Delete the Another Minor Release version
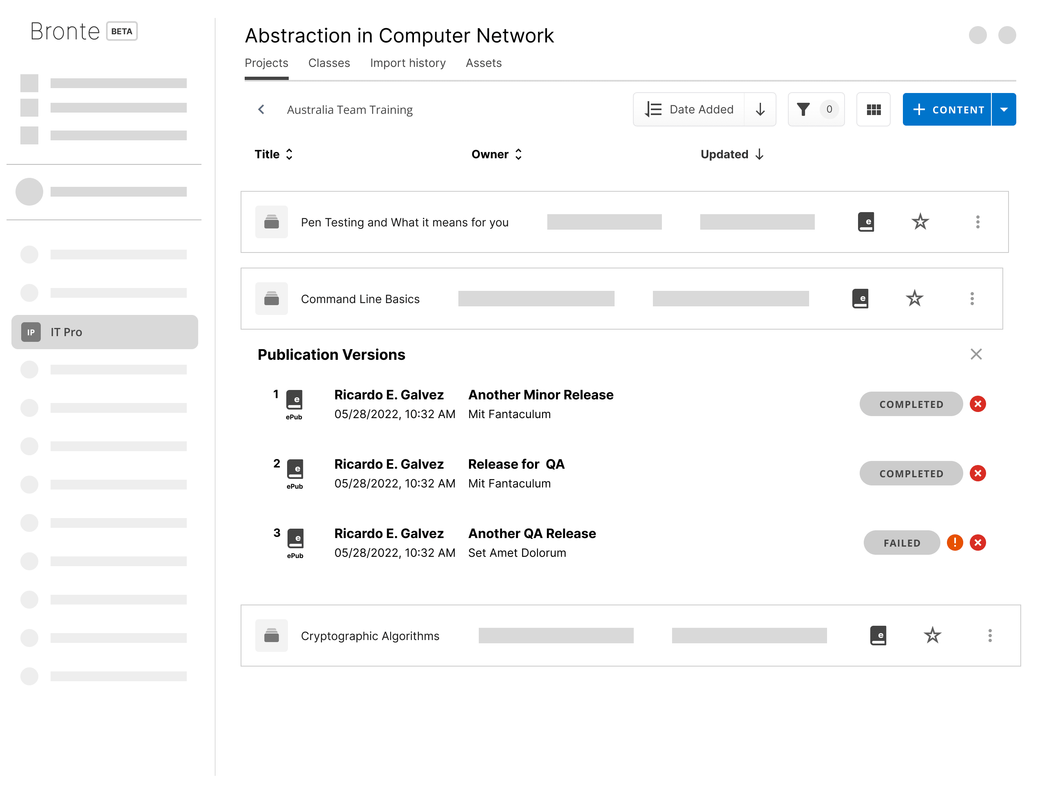 pyautogui.click(x=978, y=404)
